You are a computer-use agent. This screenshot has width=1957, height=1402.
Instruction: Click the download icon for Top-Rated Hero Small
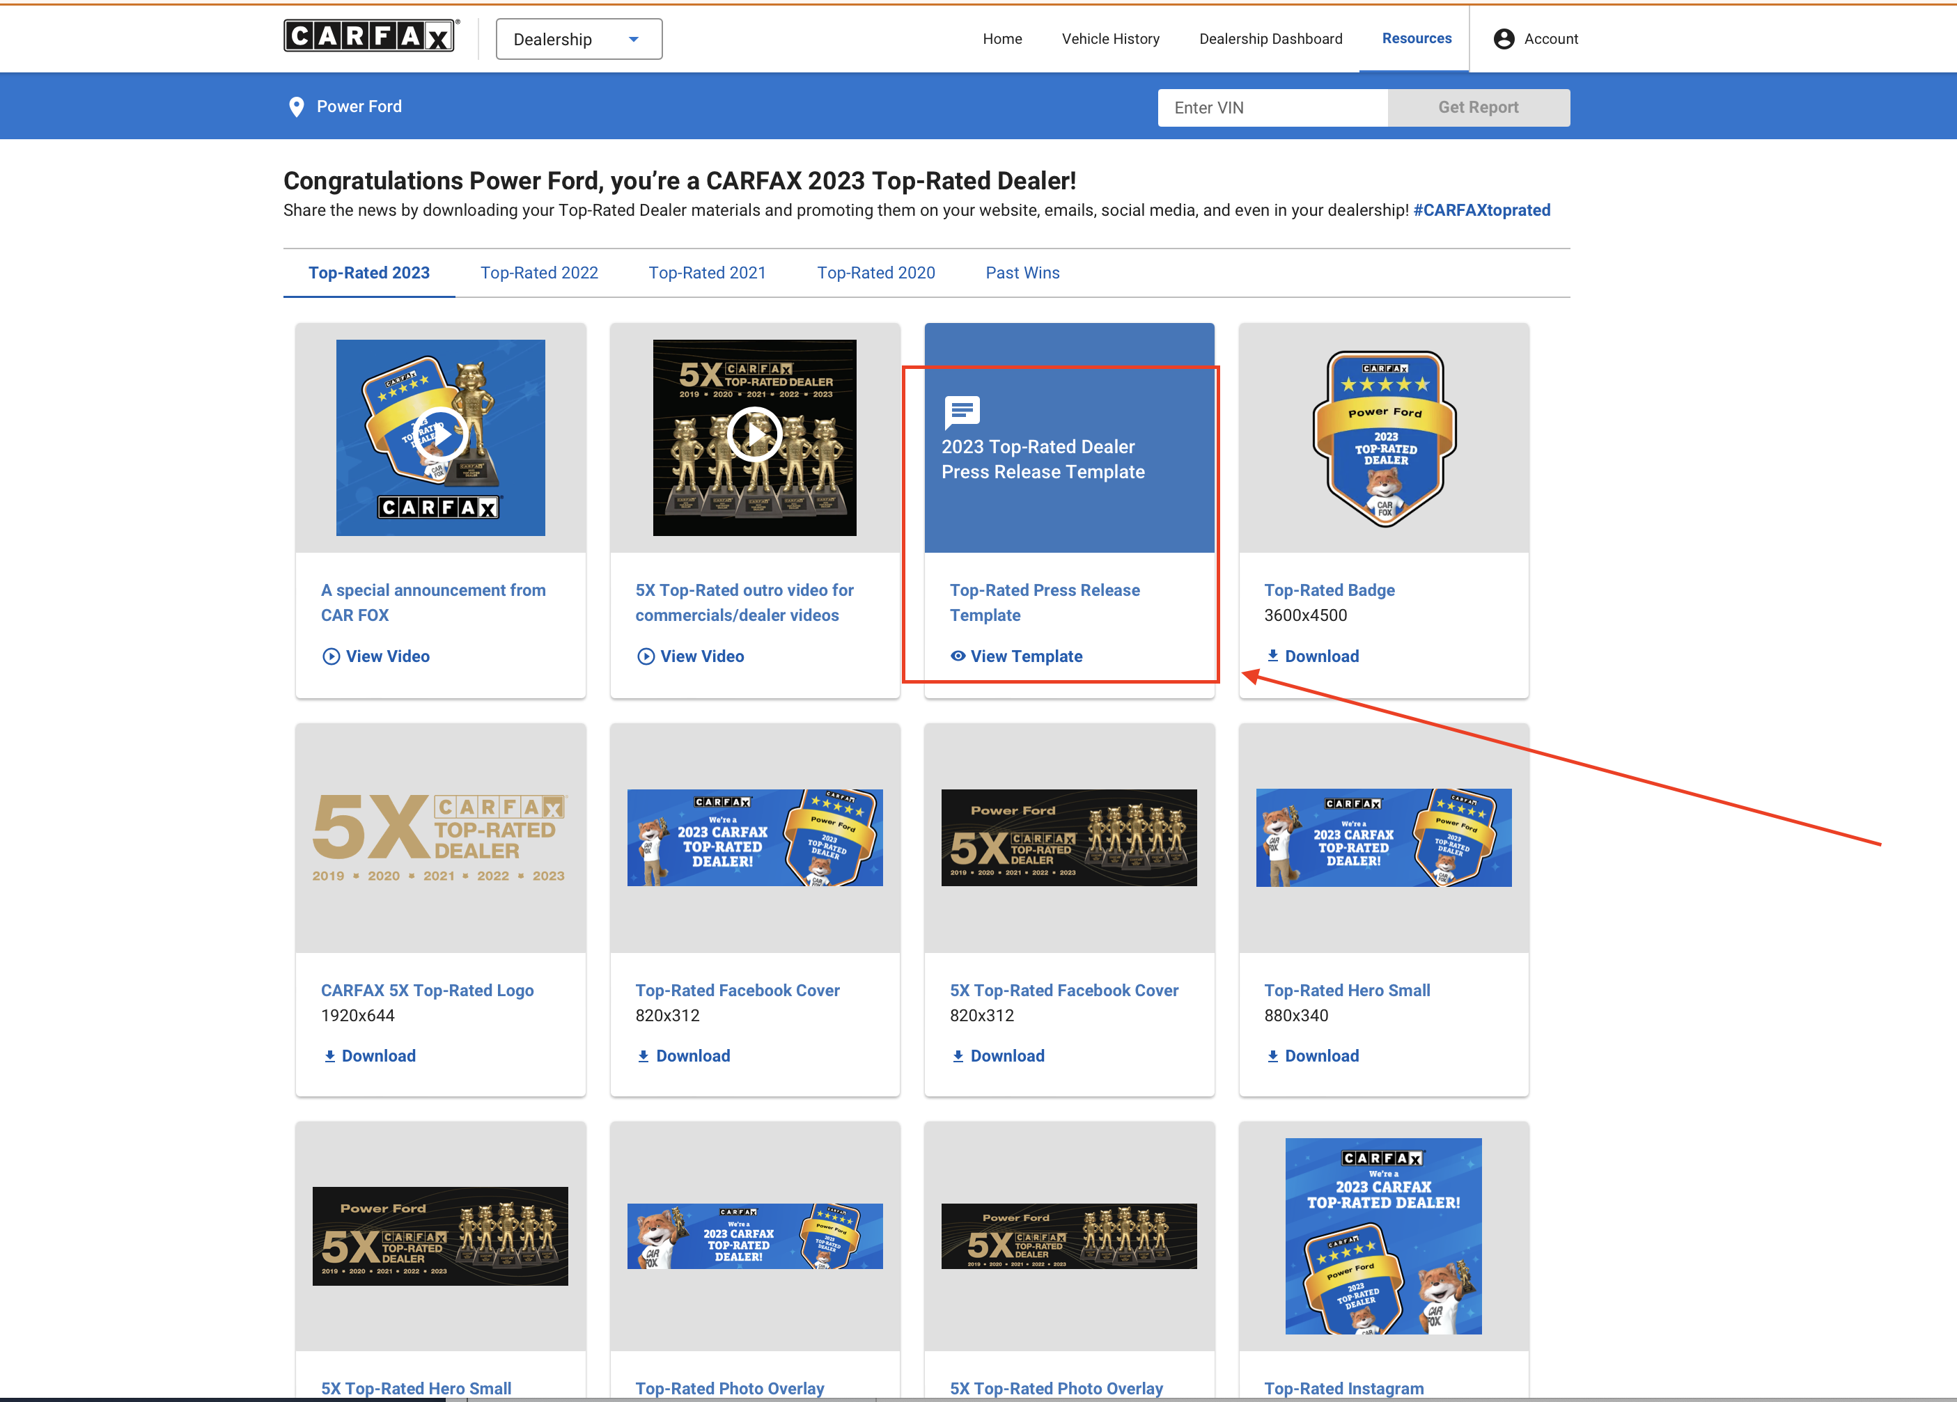1272,1056
